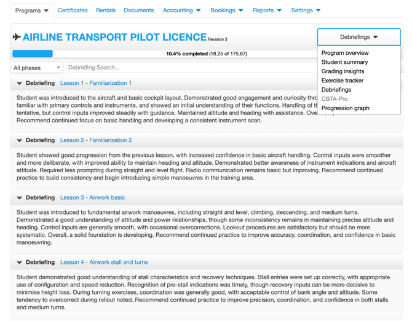Open Lesson 3 - Airwork basic link

92,198
